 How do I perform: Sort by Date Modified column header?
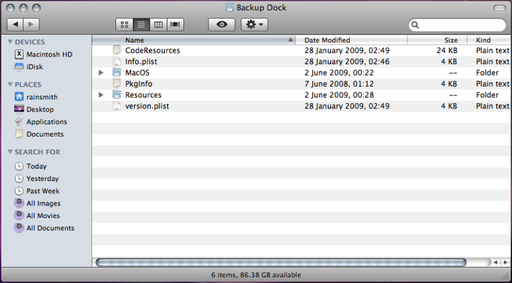(352, 40)
